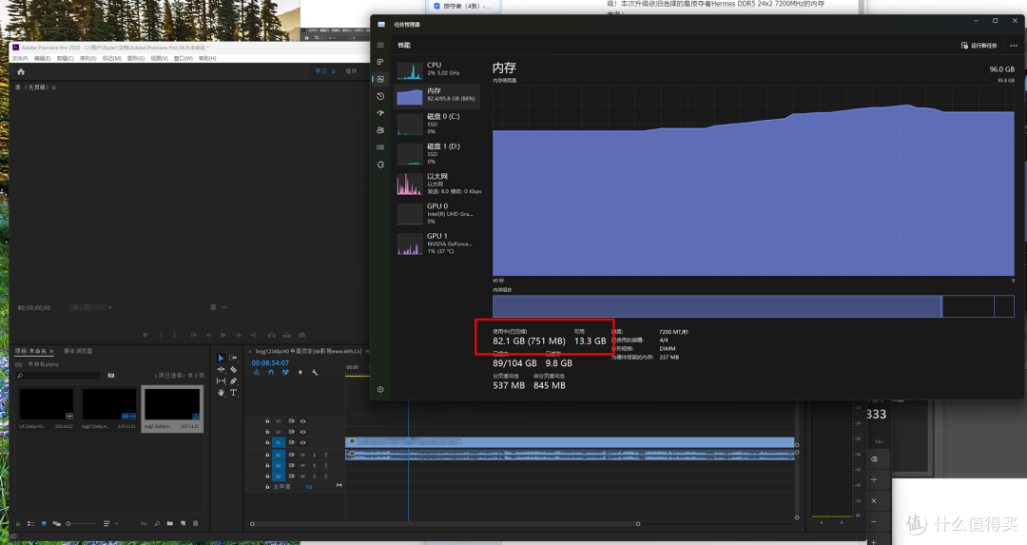
Task: Open the Users page icon in Task Manager
Action: click(x=380, y=130)
